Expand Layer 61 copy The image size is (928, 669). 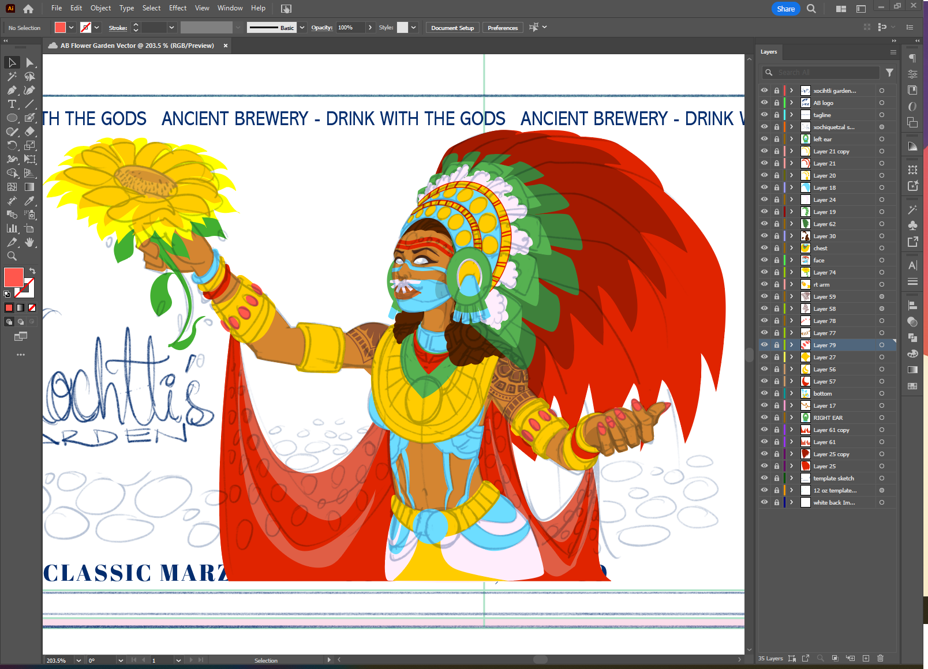coord(792,430)
